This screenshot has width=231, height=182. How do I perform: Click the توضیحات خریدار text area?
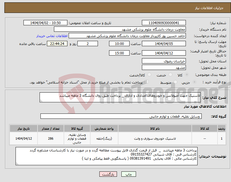[106, 156]
